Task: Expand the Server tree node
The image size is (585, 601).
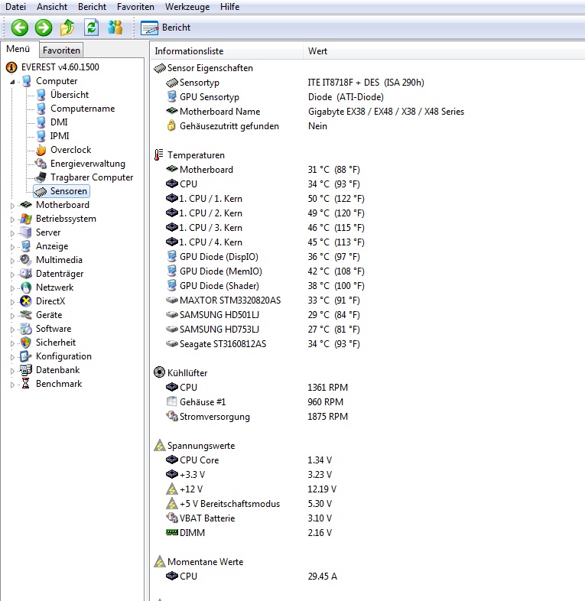Action: [12, 233]
